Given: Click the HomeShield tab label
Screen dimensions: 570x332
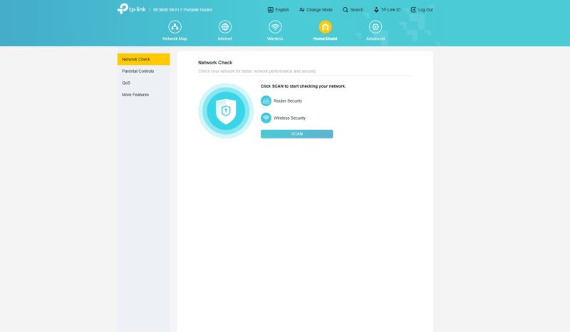Looking at the screenshot, I should click(x=325, y=38).
